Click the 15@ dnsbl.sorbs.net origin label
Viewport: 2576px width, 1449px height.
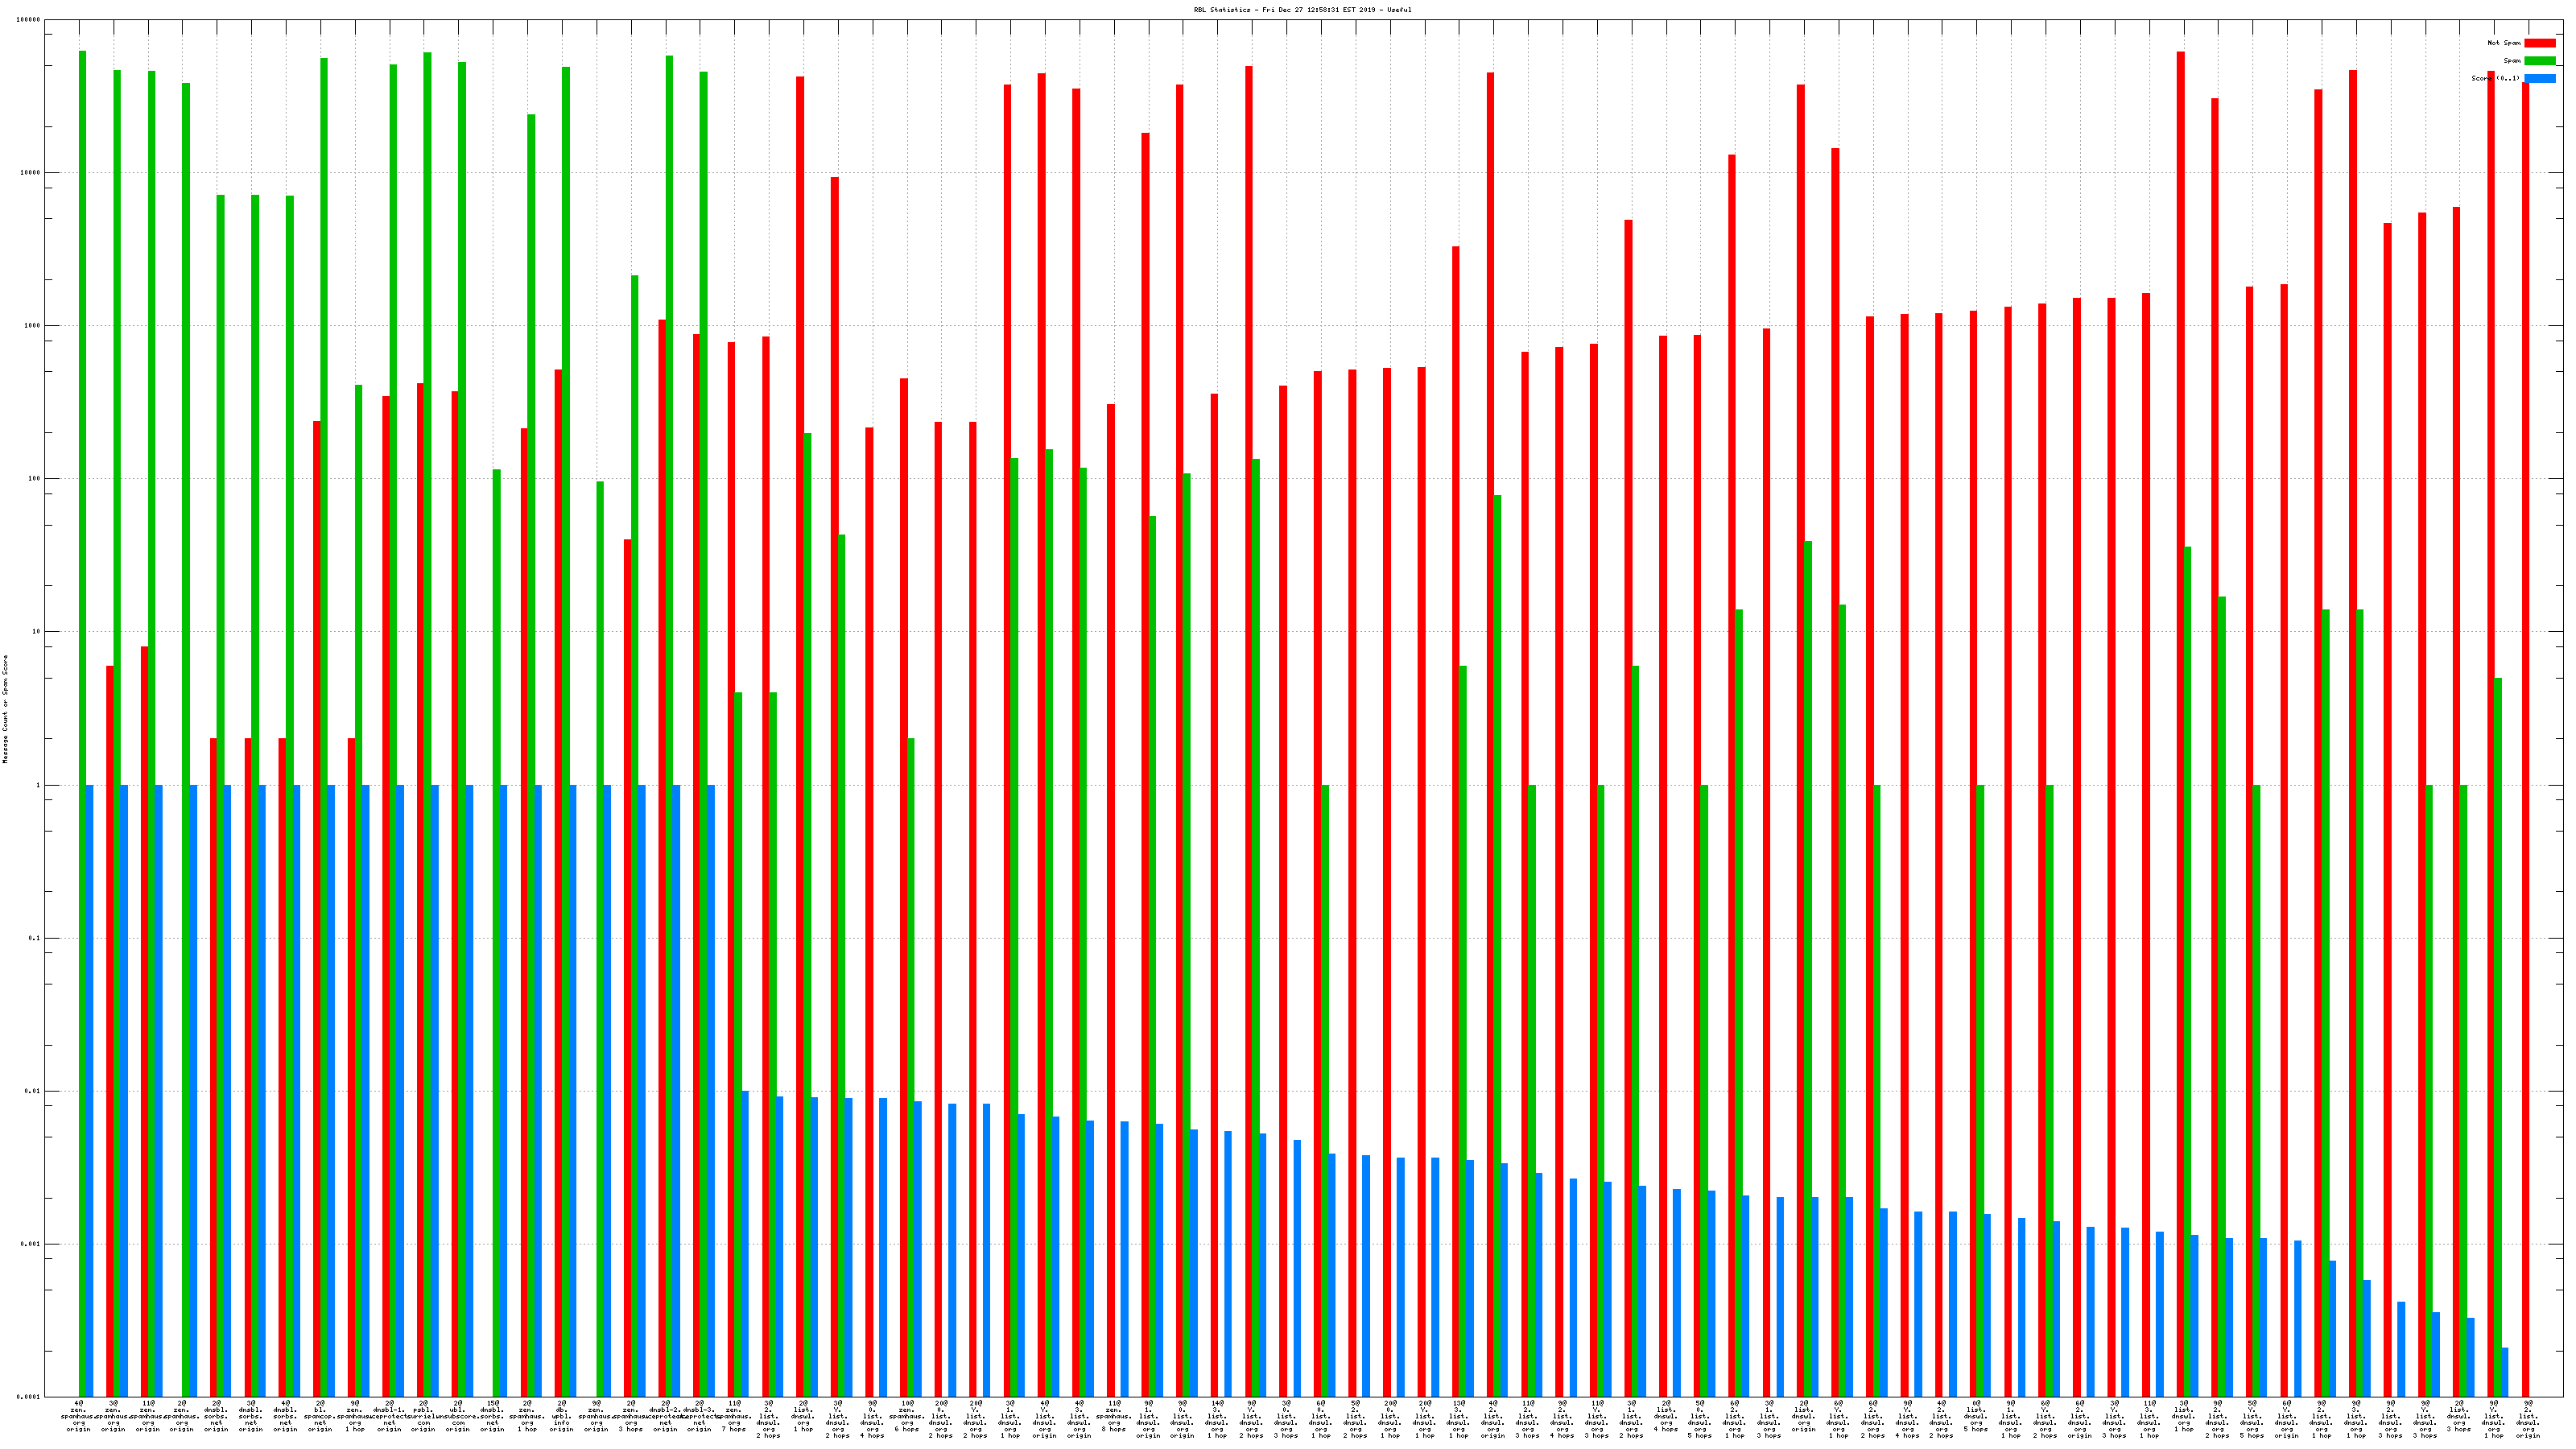(x=492, y=1416)
